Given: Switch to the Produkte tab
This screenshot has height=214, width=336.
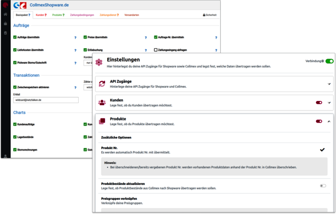Looking at the screenshot, I should 58,15.
